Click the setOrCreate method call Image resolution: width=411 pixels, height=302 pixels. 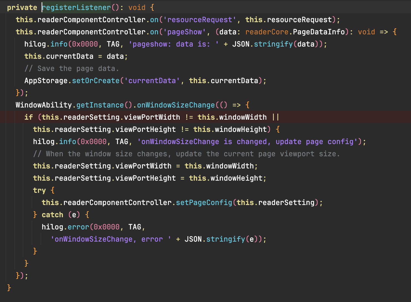pyautogui.click(x=96, y=81)
